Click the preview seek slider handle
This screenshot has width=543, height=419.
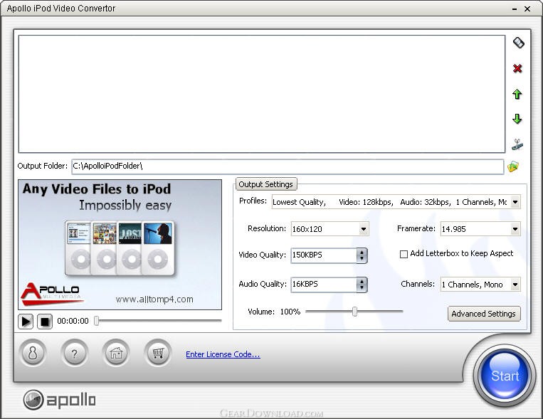click(97, 321)
